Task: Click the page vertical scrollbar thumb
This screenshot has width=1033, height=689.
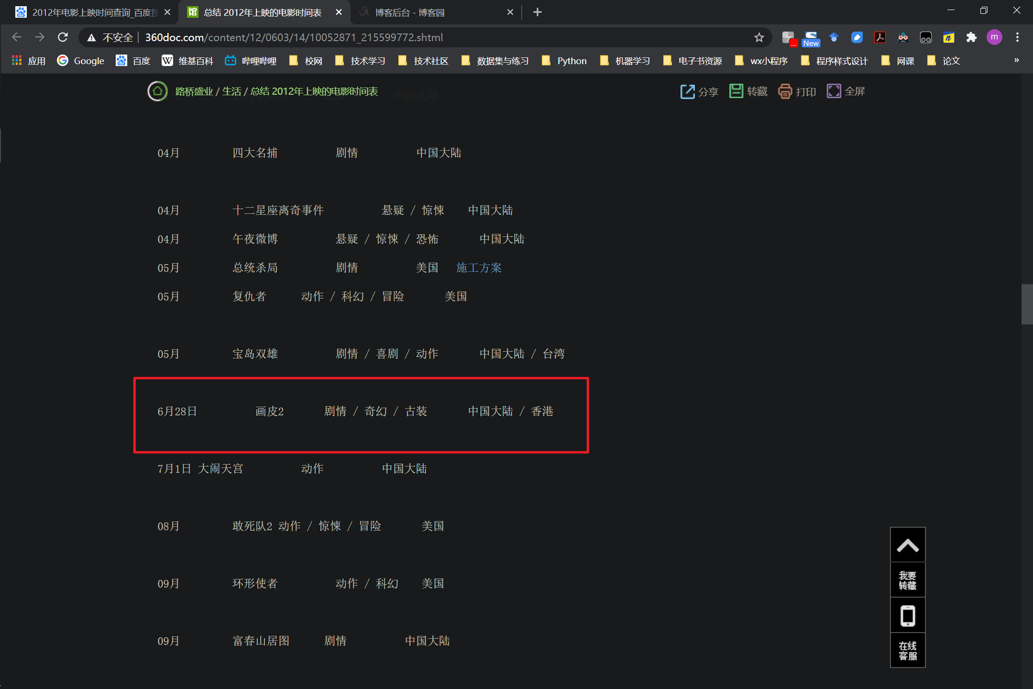Action: click(x=1027, y=304)
